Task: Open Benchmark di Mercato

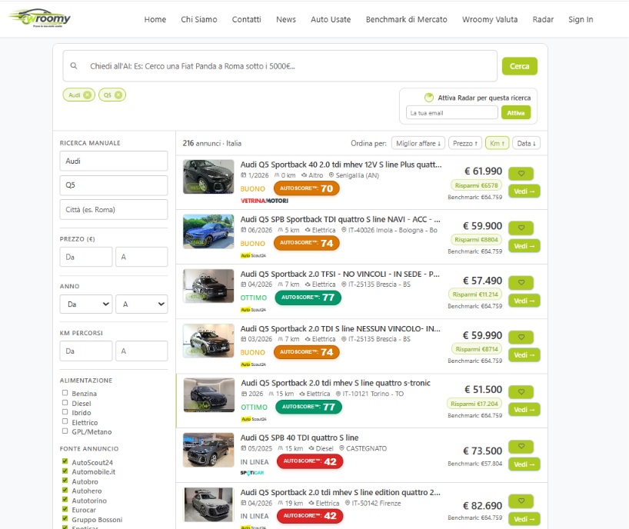Action: click(406, 19)
